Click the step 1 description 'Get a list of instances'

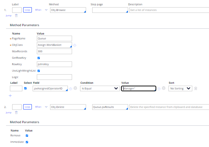169,10
